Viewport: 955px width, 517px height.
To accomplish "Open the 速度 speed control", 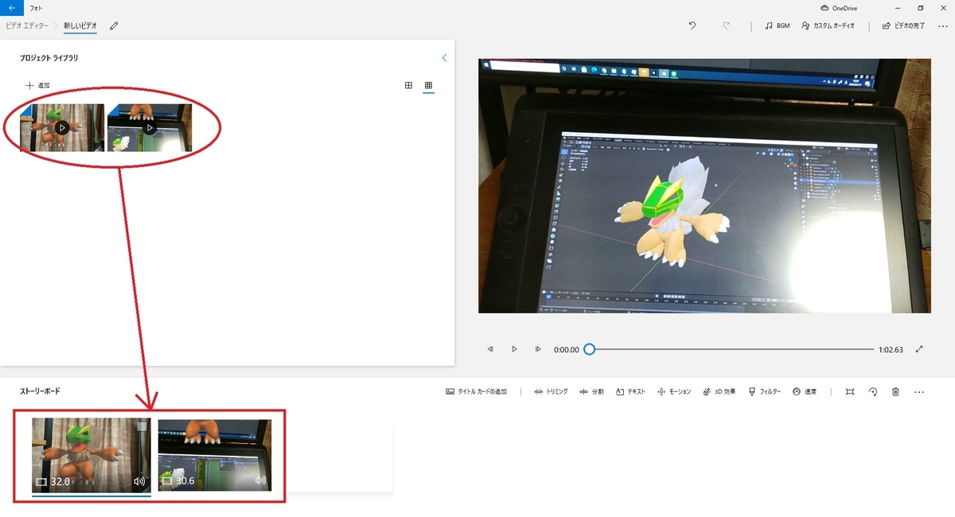I will pyautogui.click(x=805, y=392).
